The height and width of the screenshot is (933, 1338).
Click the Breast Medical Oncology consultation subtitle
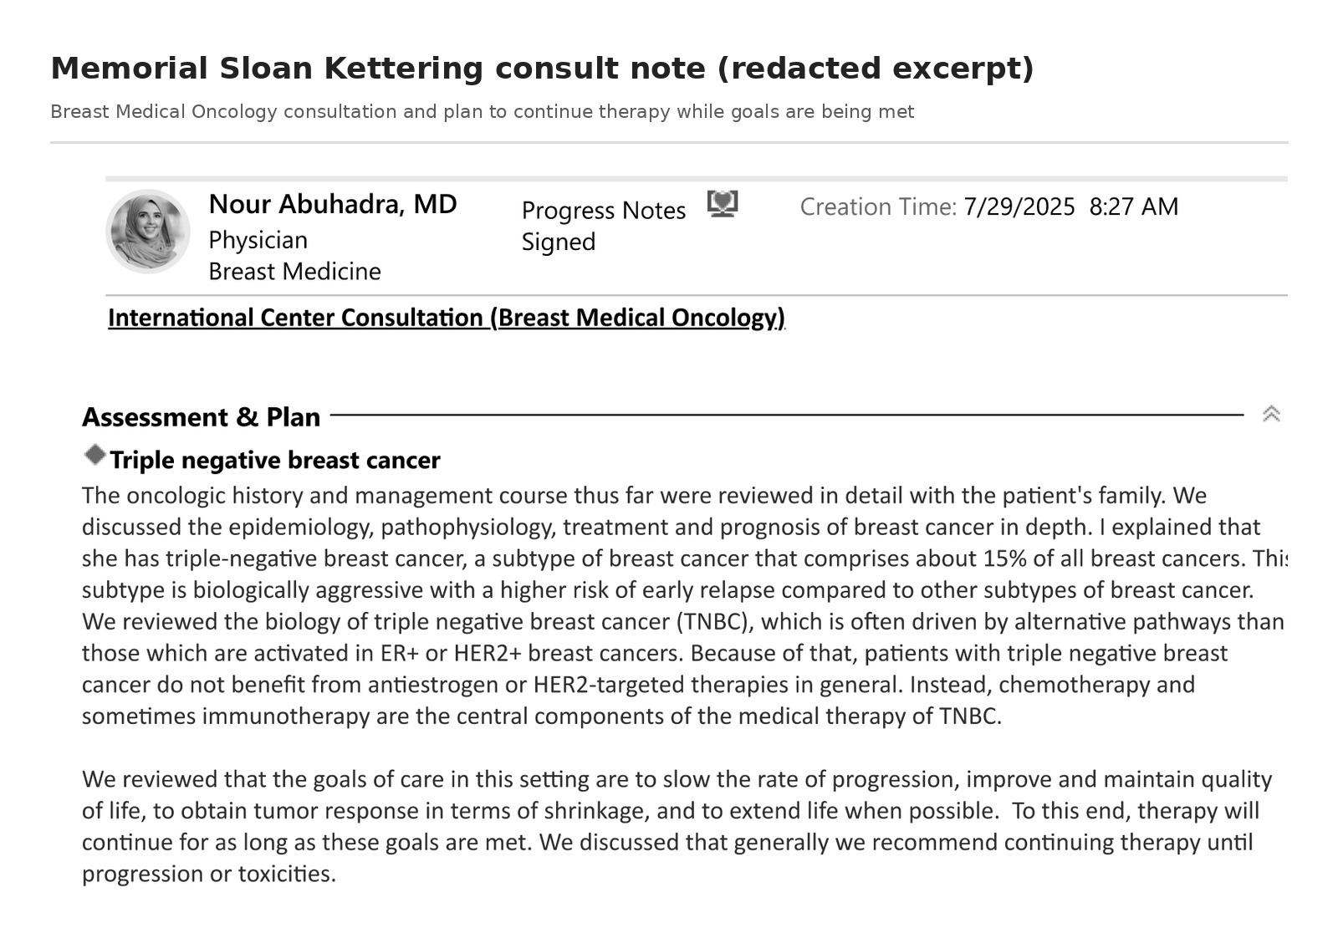pyautogui.click(x=482, y=112)
